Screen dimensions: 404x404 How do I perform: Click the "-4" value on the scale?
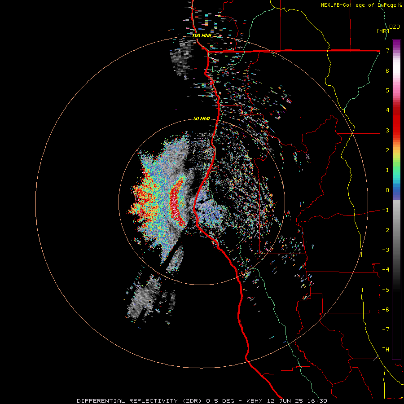pyautogui.click(x=386, y=270)
